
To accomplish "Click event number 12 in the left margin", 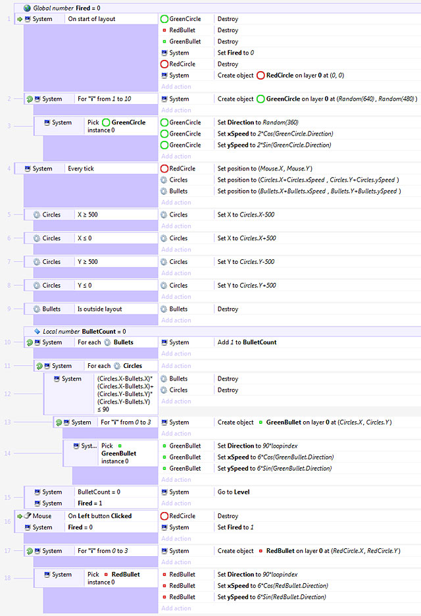I will point(7,394).
